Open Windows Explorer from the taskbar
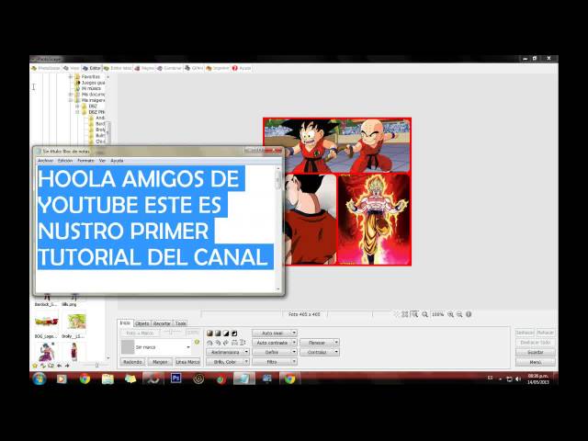The image size is (588, 441). 107,379
